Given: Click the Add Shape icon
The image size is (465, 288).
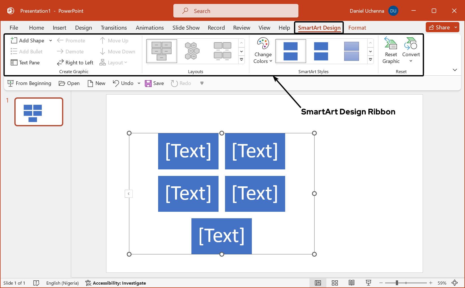Looking at the screenshot, I should click(14, 40).
